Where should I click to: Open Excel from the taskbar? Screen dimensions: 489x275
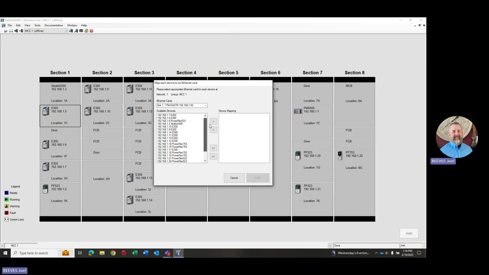[x=134, y=253]
